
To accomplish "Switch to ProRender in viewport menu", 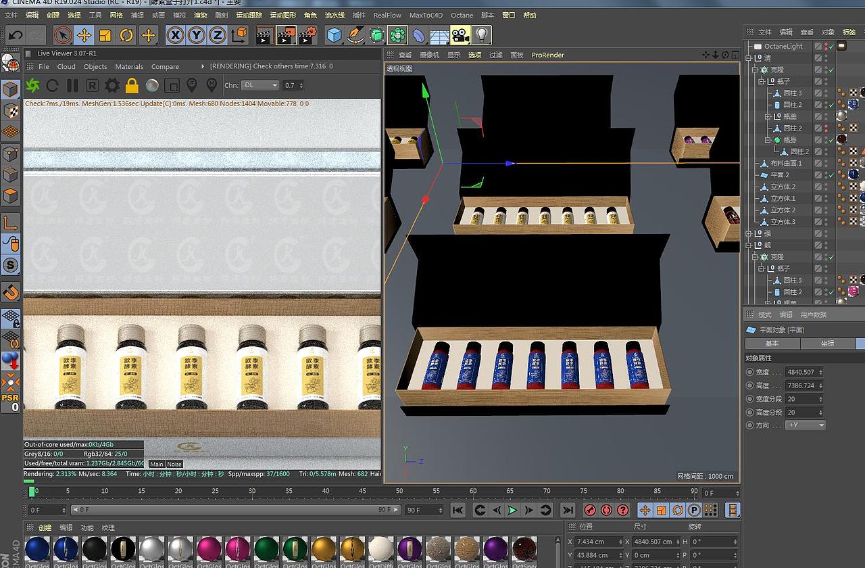I will tap(547, 55).
